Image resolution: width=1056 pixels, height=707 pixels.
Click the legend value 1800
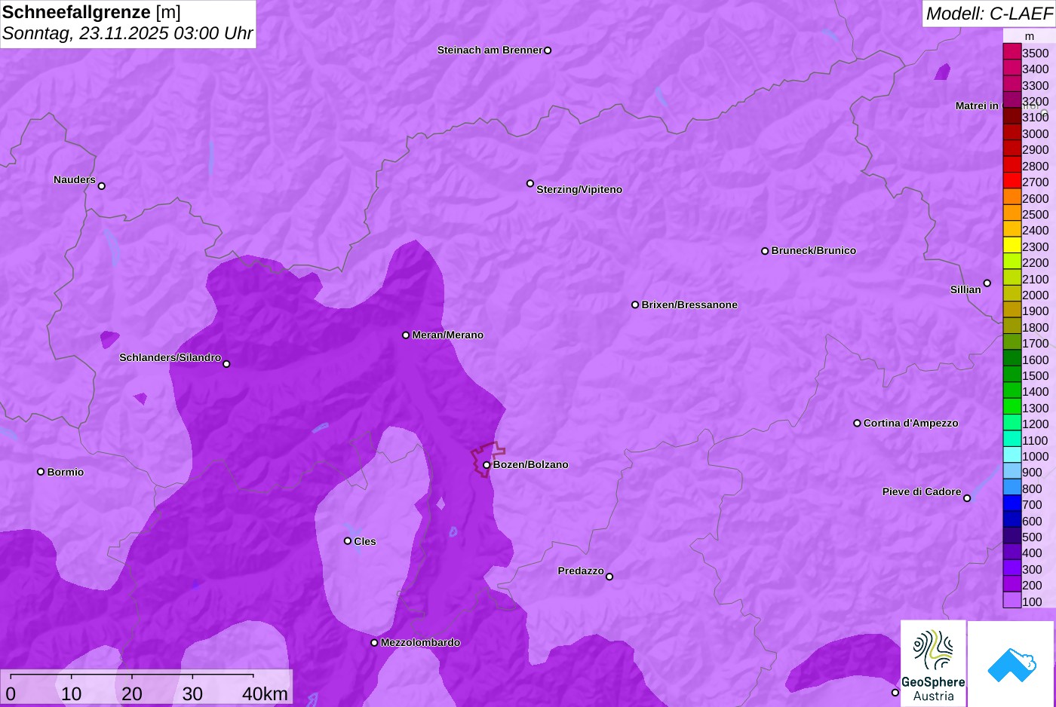coord(1036,327)
